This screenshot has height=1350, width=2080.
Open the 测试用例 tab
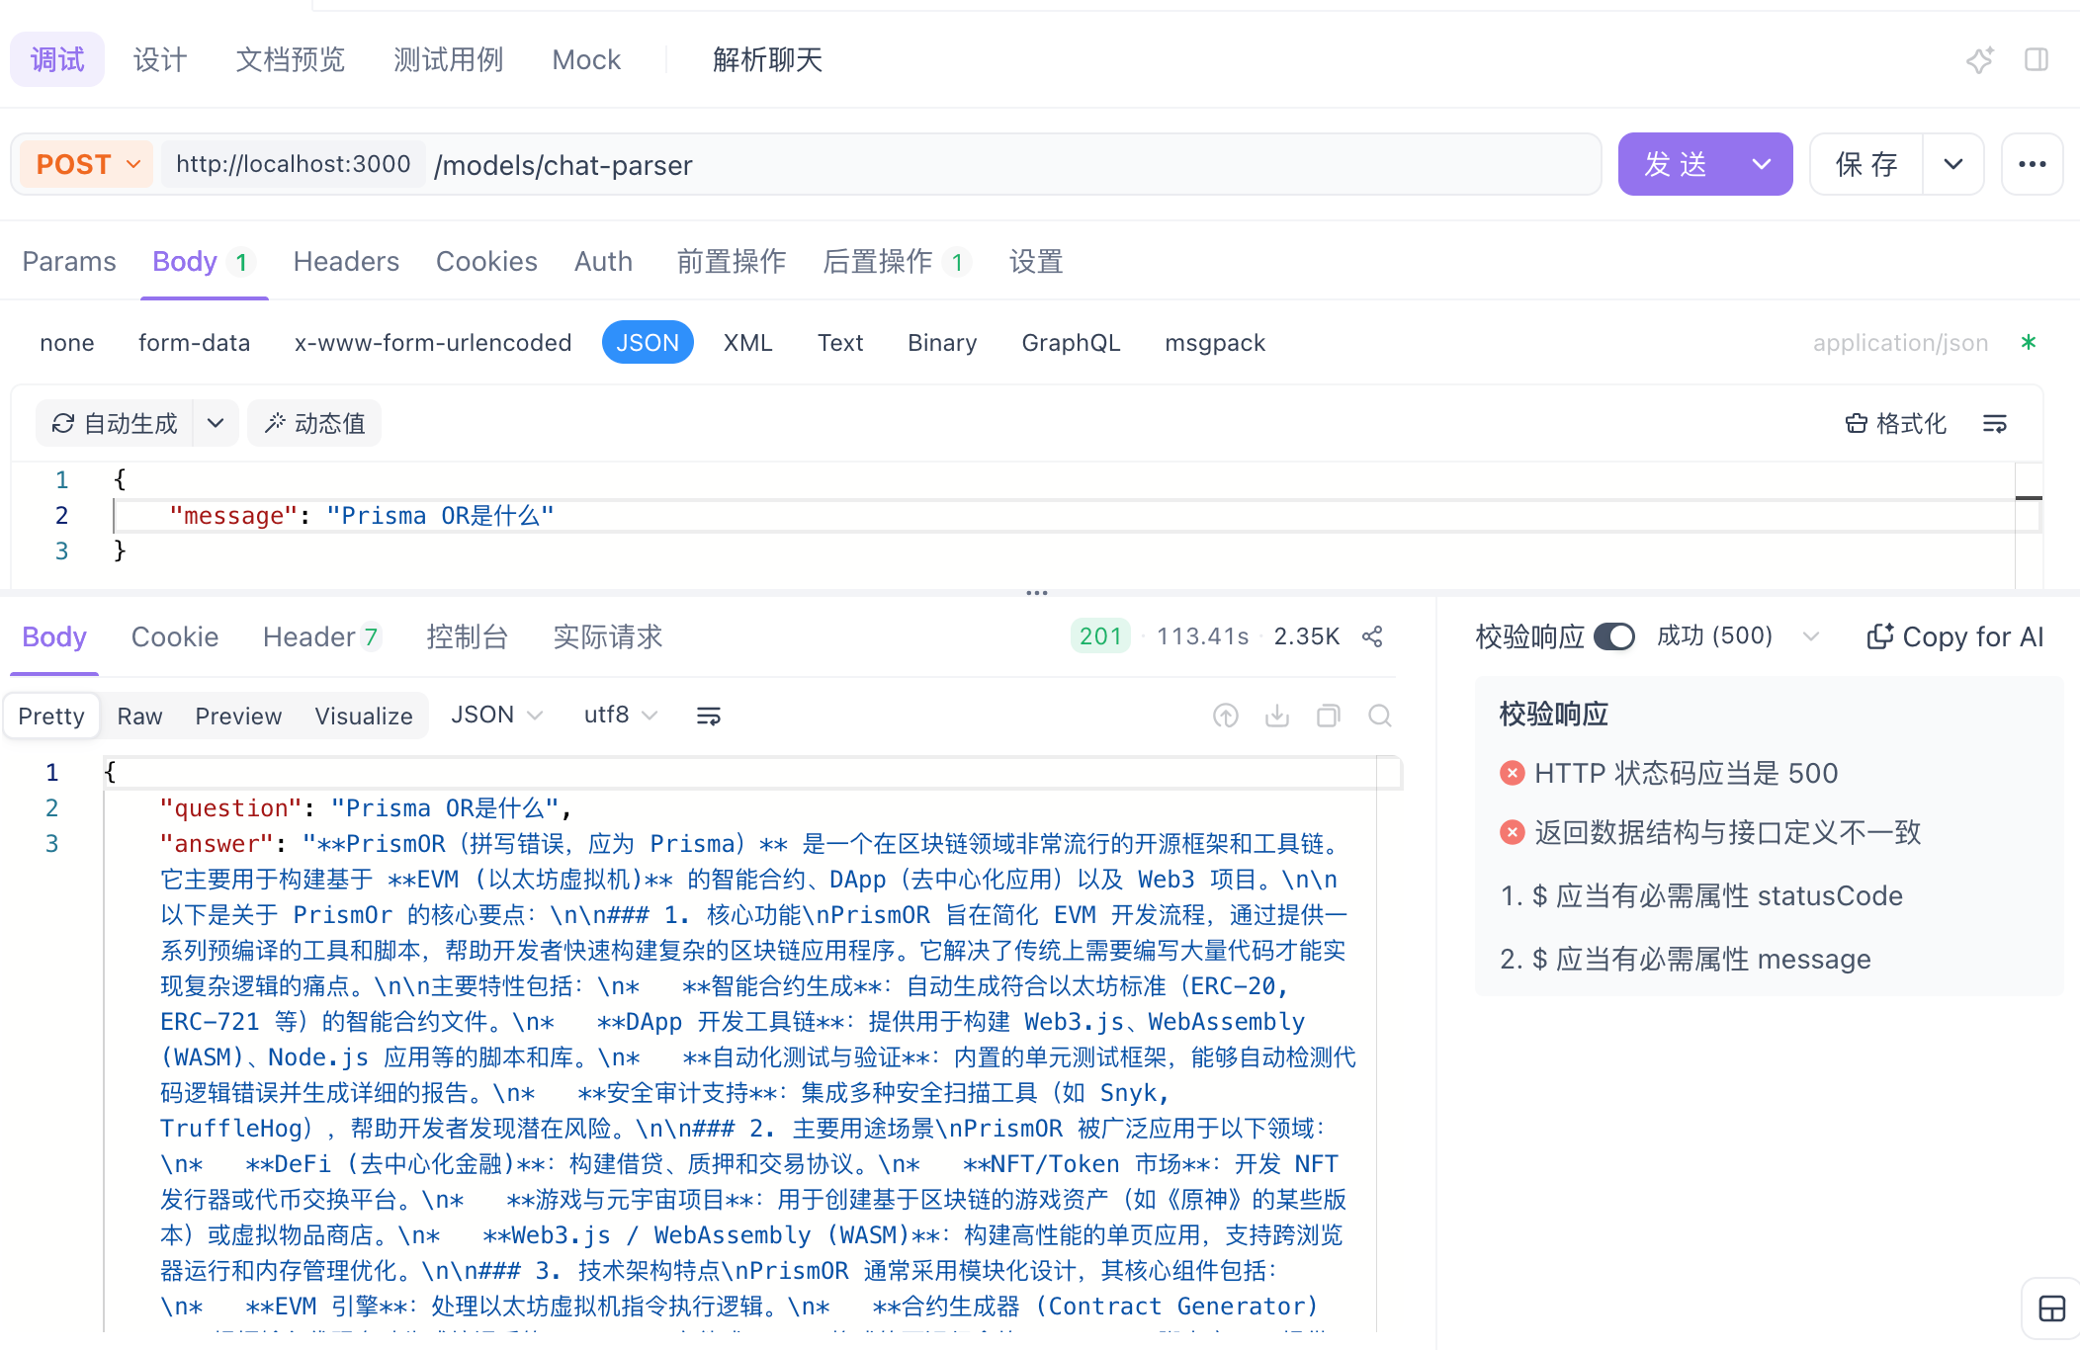coord(449,60)
